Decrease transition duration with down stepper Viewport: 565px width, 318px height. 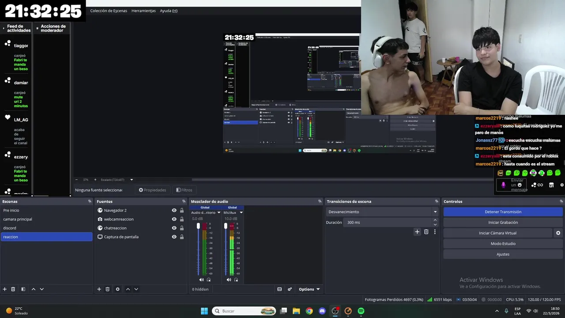pos(435,225)
